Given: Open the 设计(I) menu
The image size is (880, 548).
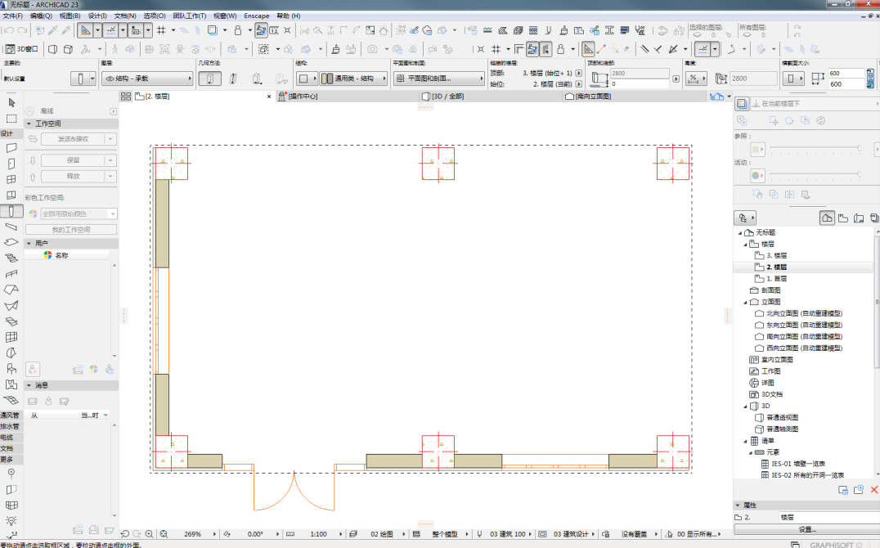Looking at the screenshot, I should [x=97, y=16].
